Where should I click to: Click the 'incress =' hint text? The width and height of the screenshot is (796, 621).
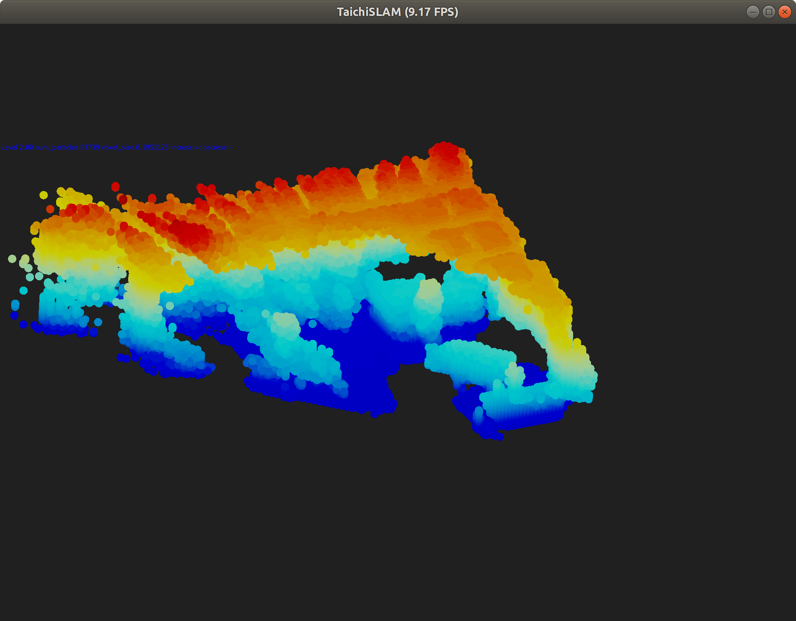[x=184, y=147]
